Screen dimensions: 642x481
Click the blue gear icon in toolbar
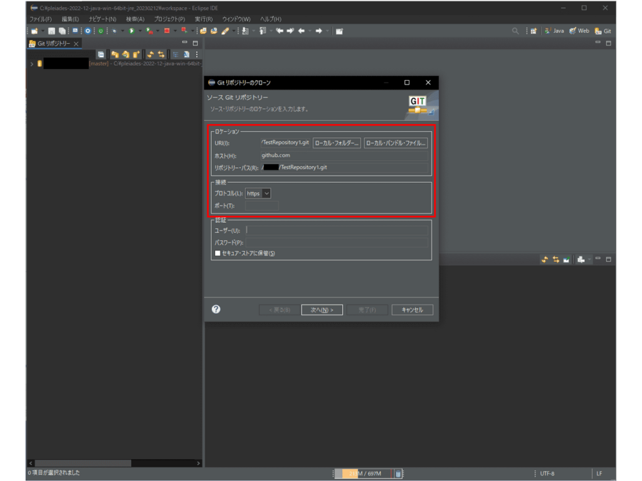pos(88,31)
